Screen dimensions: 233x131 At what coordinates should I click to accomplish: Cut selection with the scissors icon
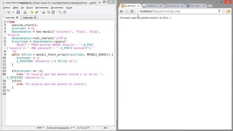[x=44, y=12]
